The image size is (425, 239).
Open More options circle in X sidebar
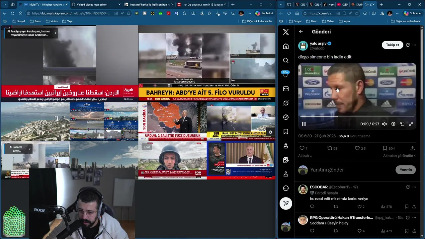(286, 188)
